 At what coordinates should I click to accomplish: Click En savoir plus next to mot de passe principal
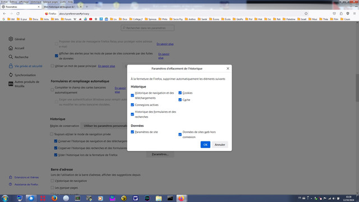107,66
